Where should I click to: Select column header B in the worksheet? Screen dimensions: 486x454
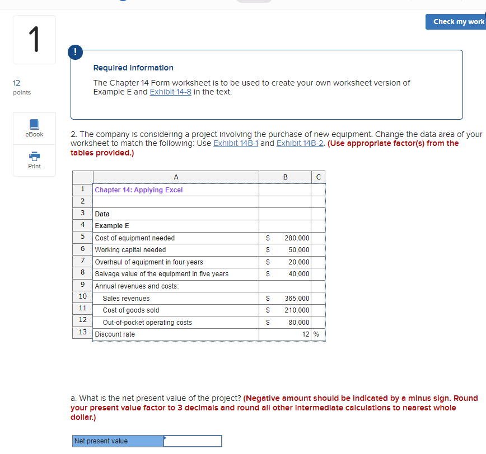[x=285, y=177]
